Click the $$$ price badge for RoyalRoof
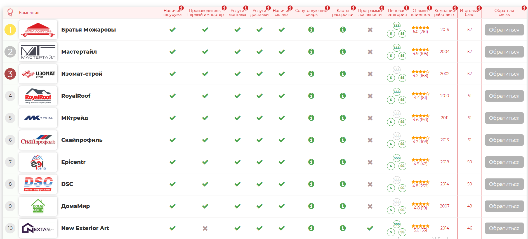The height and width of the screenshot is (239, 528). (x=397, y=92)
